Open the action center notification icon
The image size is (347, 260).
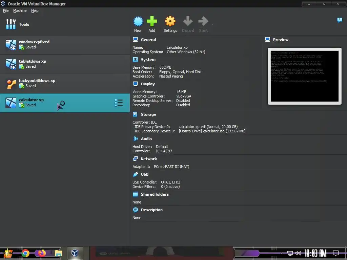(336, 253)
